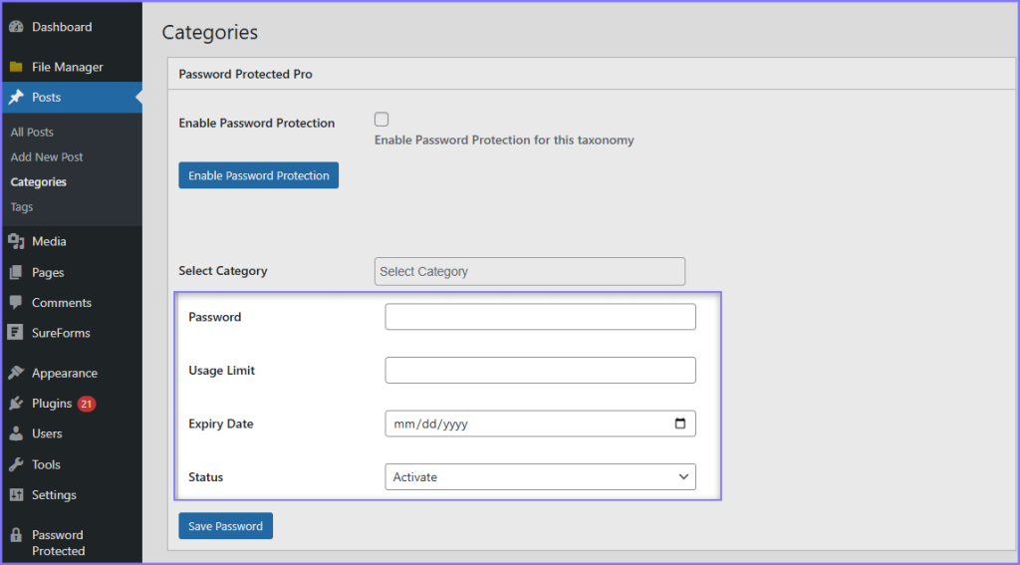Click the Plugins plug icon
The width and height of the screenshot is (1020, 565).
16,404
